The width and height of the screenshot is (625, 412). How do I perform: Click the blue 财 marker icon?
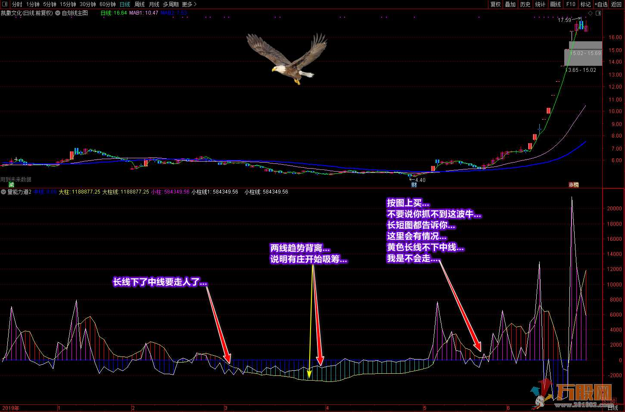tap(414, 185)
